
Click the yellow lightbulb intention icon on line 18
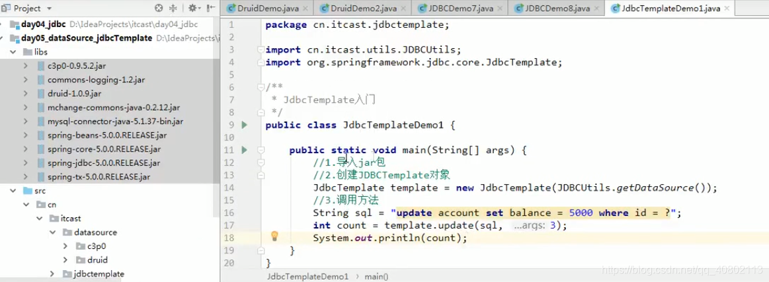pyautogui.click(x=274, y=236)
